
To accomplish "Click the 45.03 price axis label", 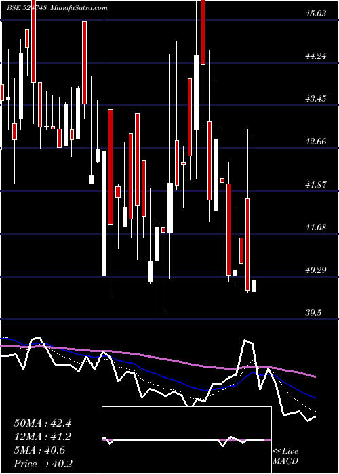I will [317, 14].
